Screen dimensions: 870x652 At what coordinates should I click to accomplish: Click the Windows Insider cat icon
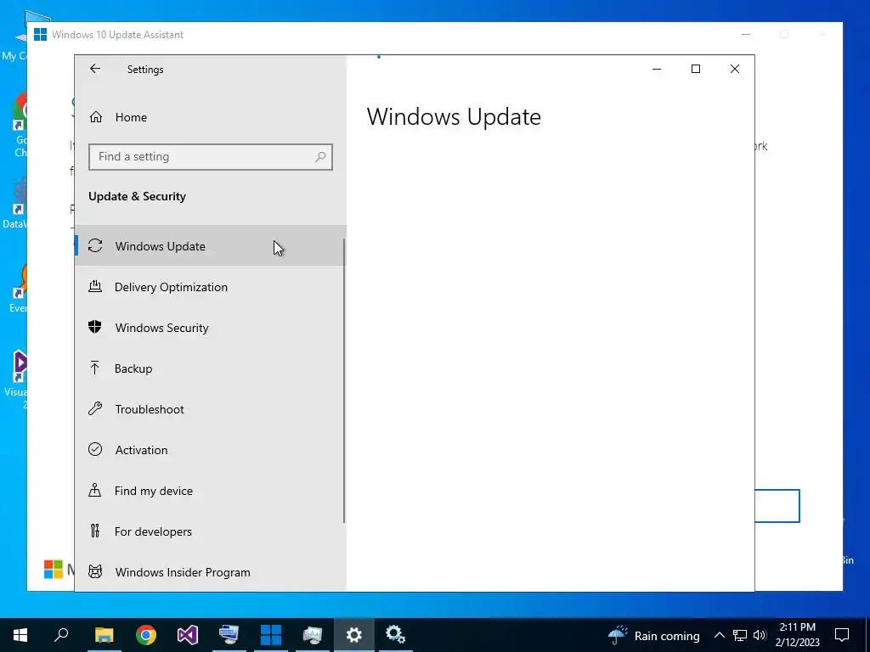tap(95, 571)
